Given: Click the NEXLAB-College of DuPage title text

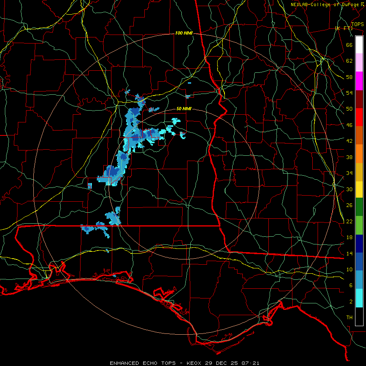Looking at the screenshot, I should coord(325,4).
